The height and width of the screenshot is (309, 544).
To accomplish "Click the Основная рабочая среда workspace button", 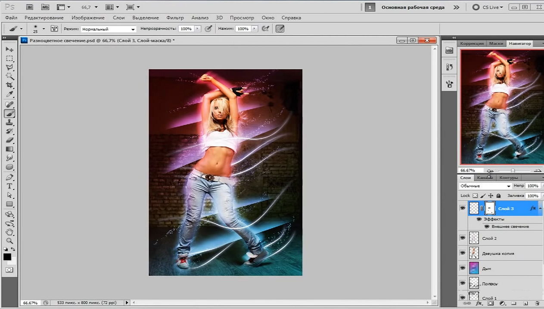I will (x=413, y=7).
